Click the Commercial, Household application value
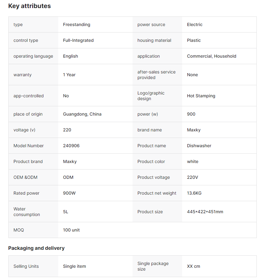The width and height of the screenshot is (262, 278). (x=212, y=56)
